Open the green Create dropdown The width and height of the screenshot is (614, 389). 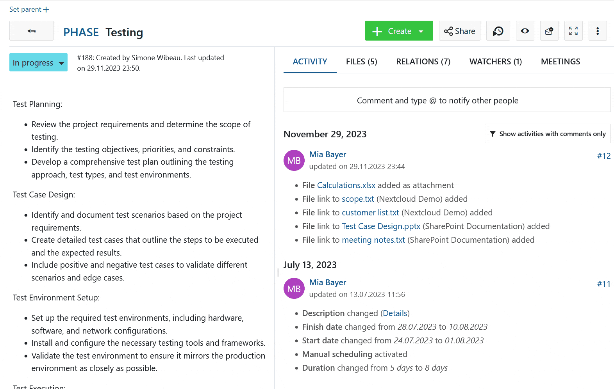(399, 31)
